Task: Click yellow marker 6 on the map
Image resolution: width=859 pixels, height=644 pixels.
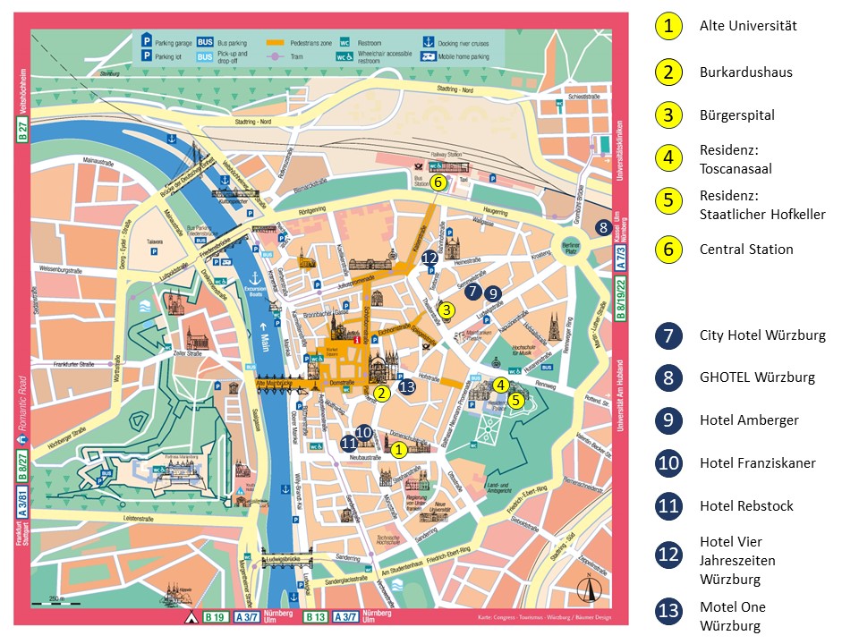Action: [438, 182]
